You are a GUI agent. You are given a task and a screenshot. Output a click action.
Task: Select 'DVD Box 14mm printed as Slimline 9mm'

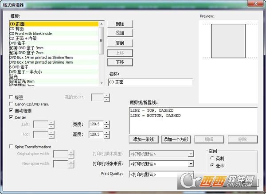click(54, 58)
